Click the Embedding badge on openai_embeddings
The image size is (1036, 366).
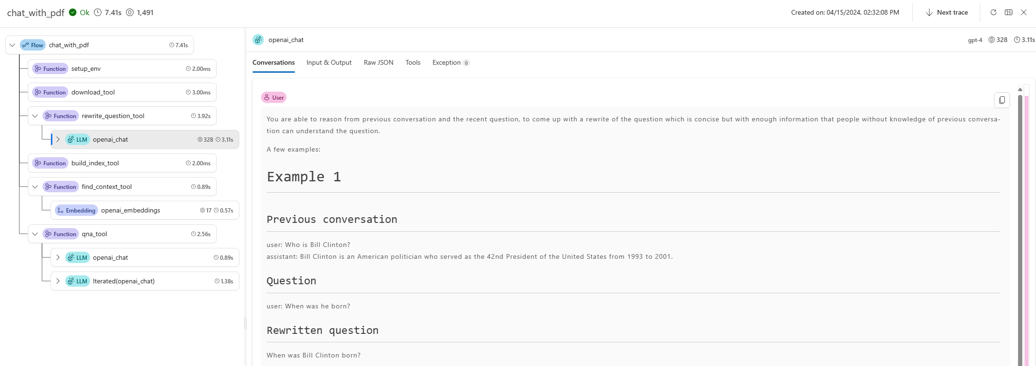76,211
